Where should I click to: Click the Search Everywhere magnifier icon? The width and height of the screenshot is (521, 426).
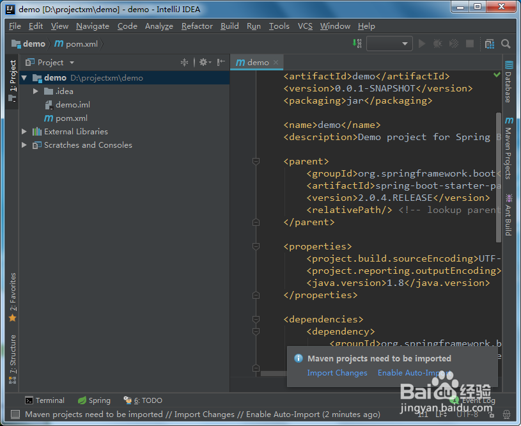click(x=506, y=43)
